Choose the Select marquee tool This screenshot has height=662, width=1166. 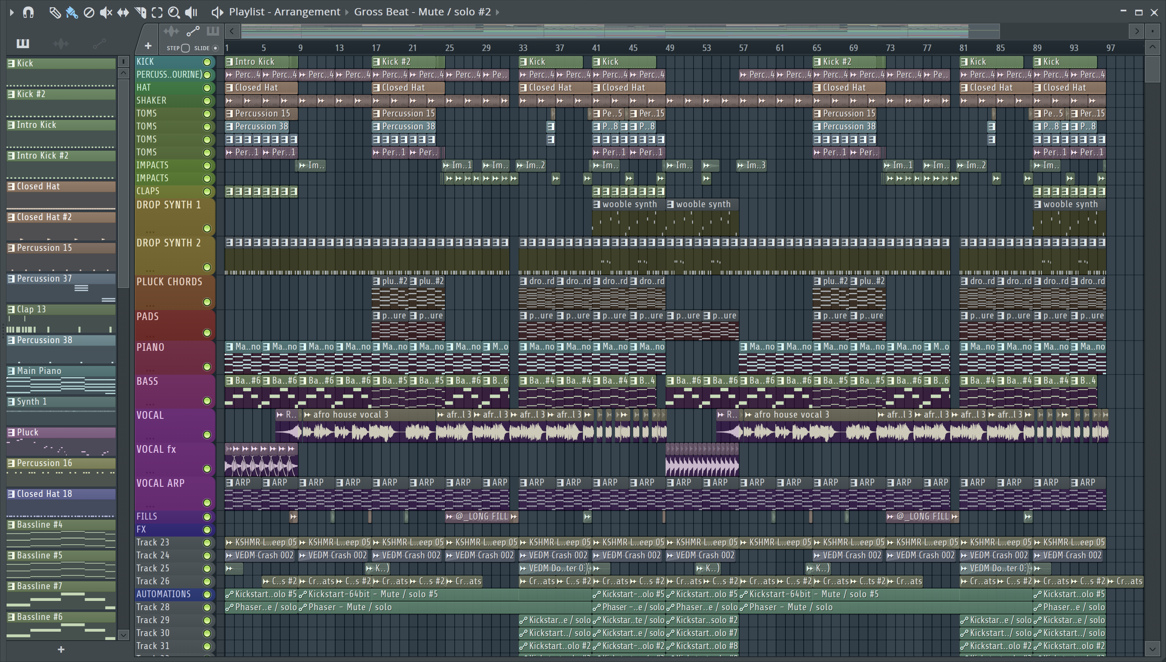pos(157,12)
